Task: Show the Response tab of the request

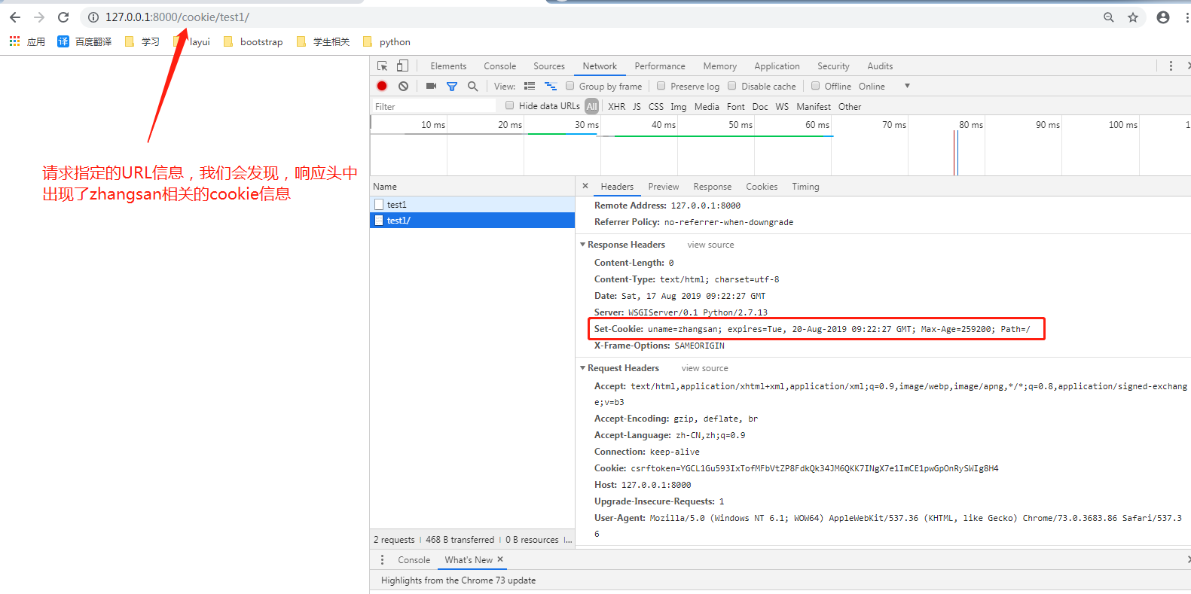Action: [712, 187]
